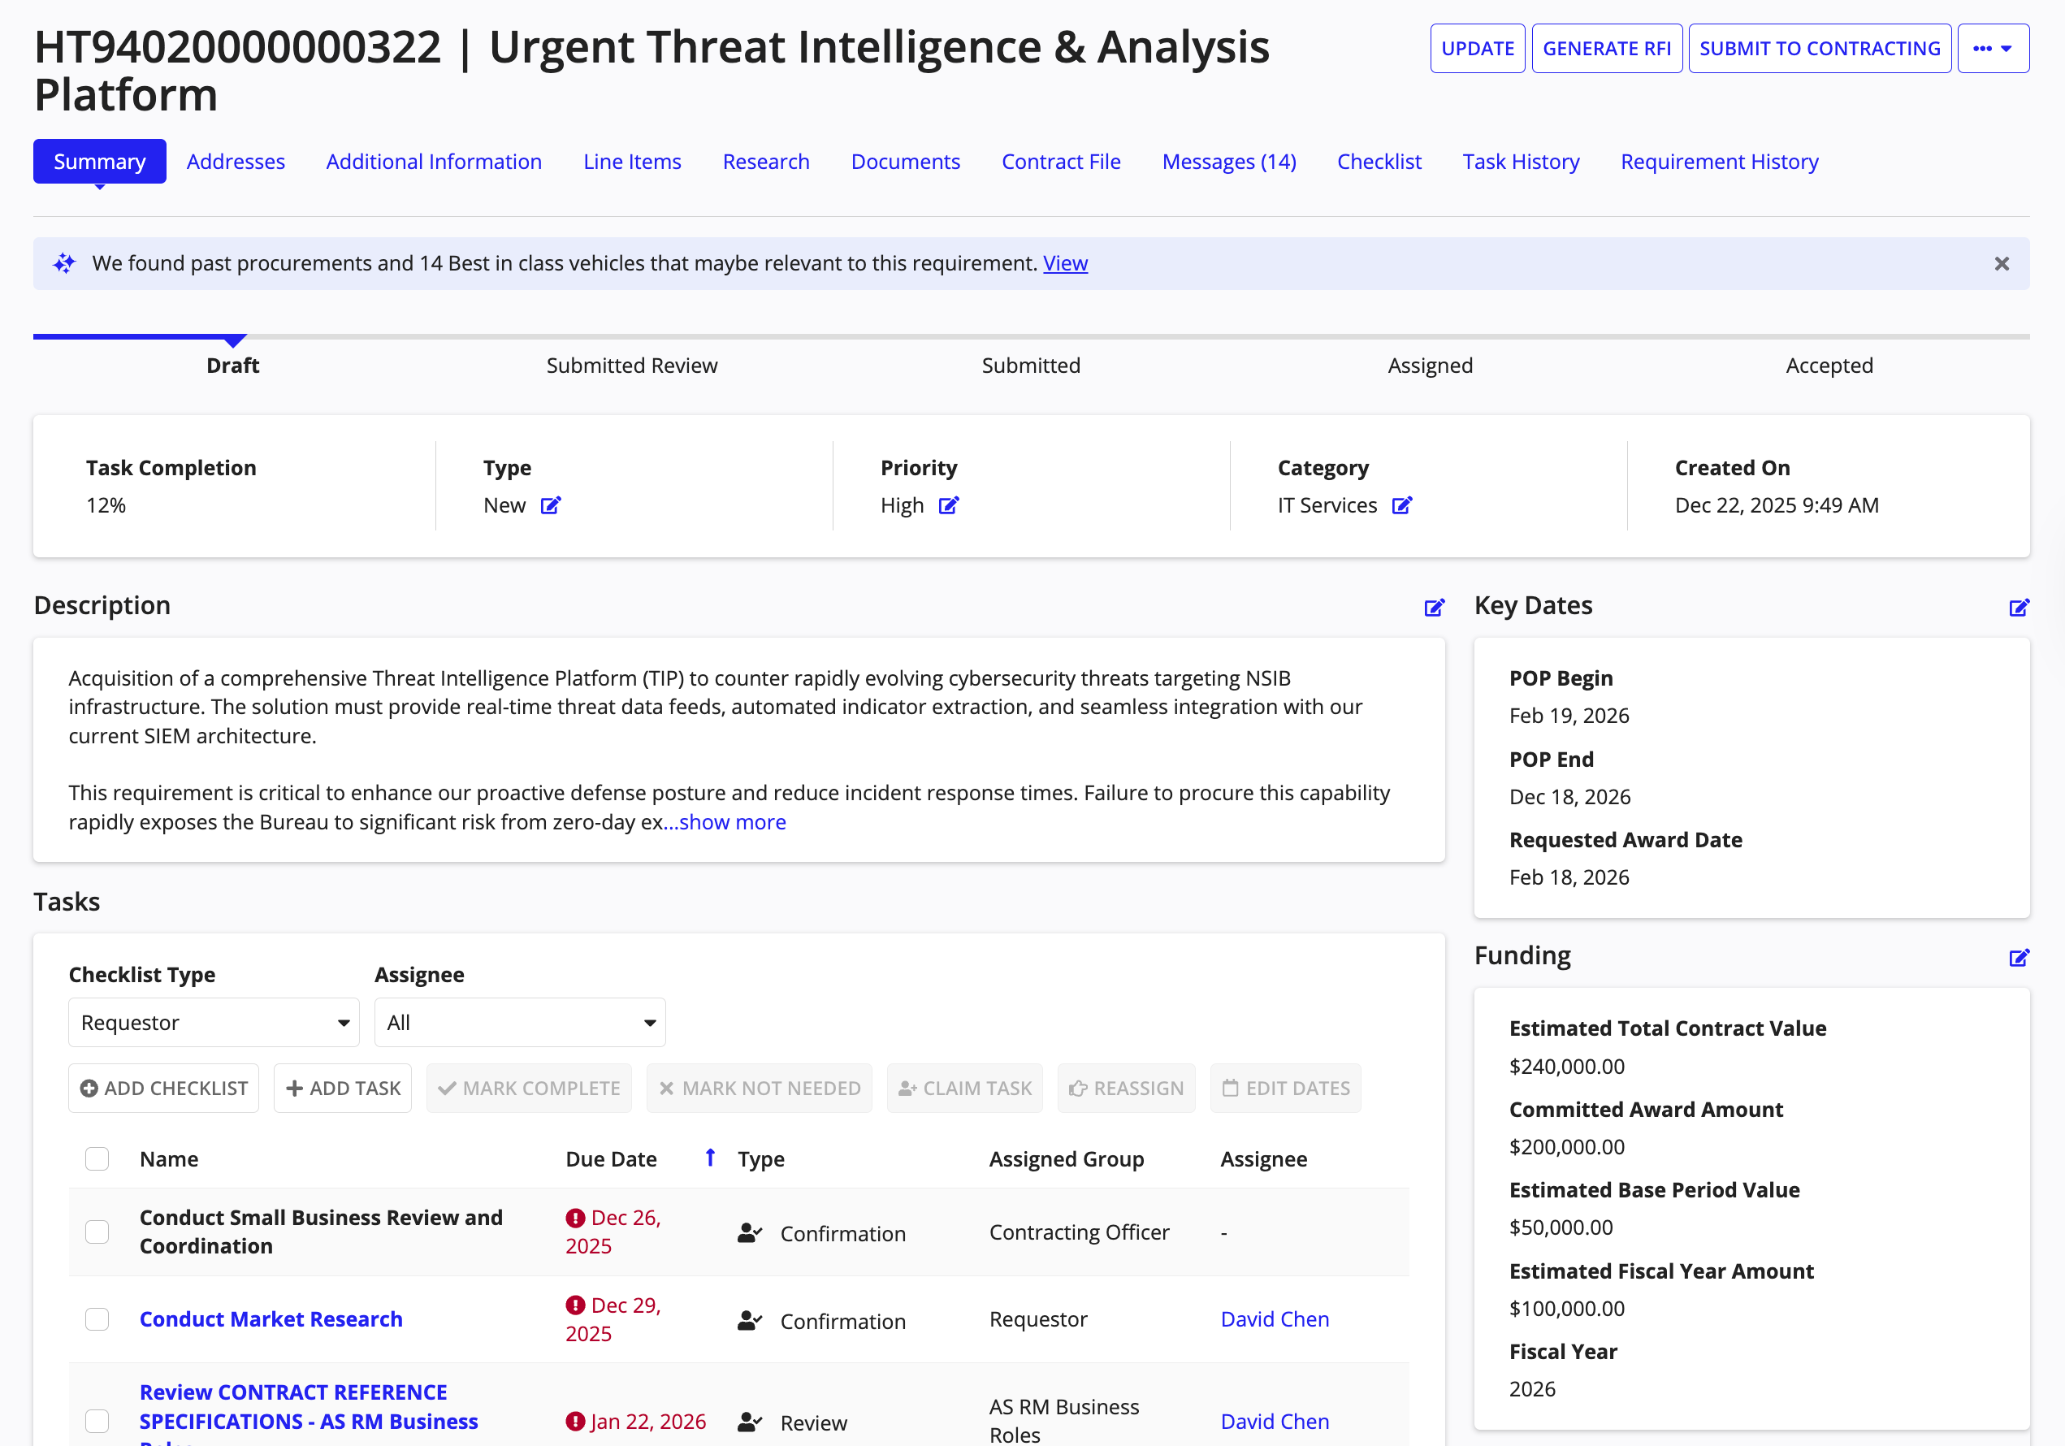Screen dimensions: 2065x1446
Task: Click the Requirement History tab
Action: [1719, 162]
